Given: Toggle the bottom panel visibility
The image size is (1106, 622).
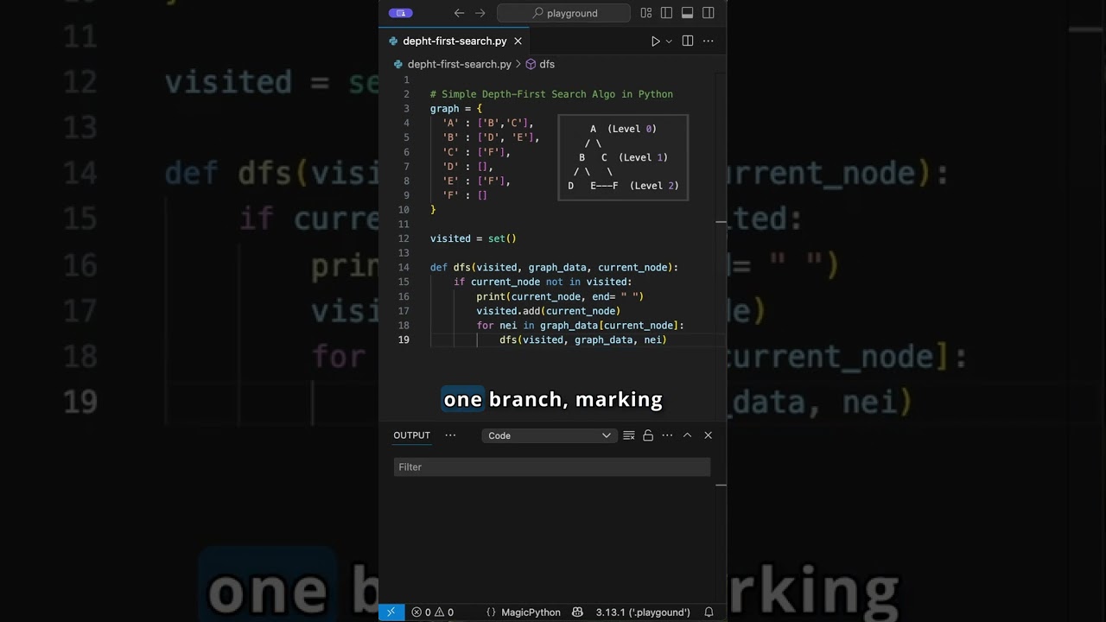Looking at the screenshot, I should coord(688,13).
